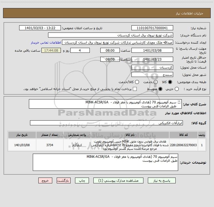The width and height of the screenshot is (214, 207).
Task: Click the خروج exit button
Action: pyautogui.click(x=45, y=181)
